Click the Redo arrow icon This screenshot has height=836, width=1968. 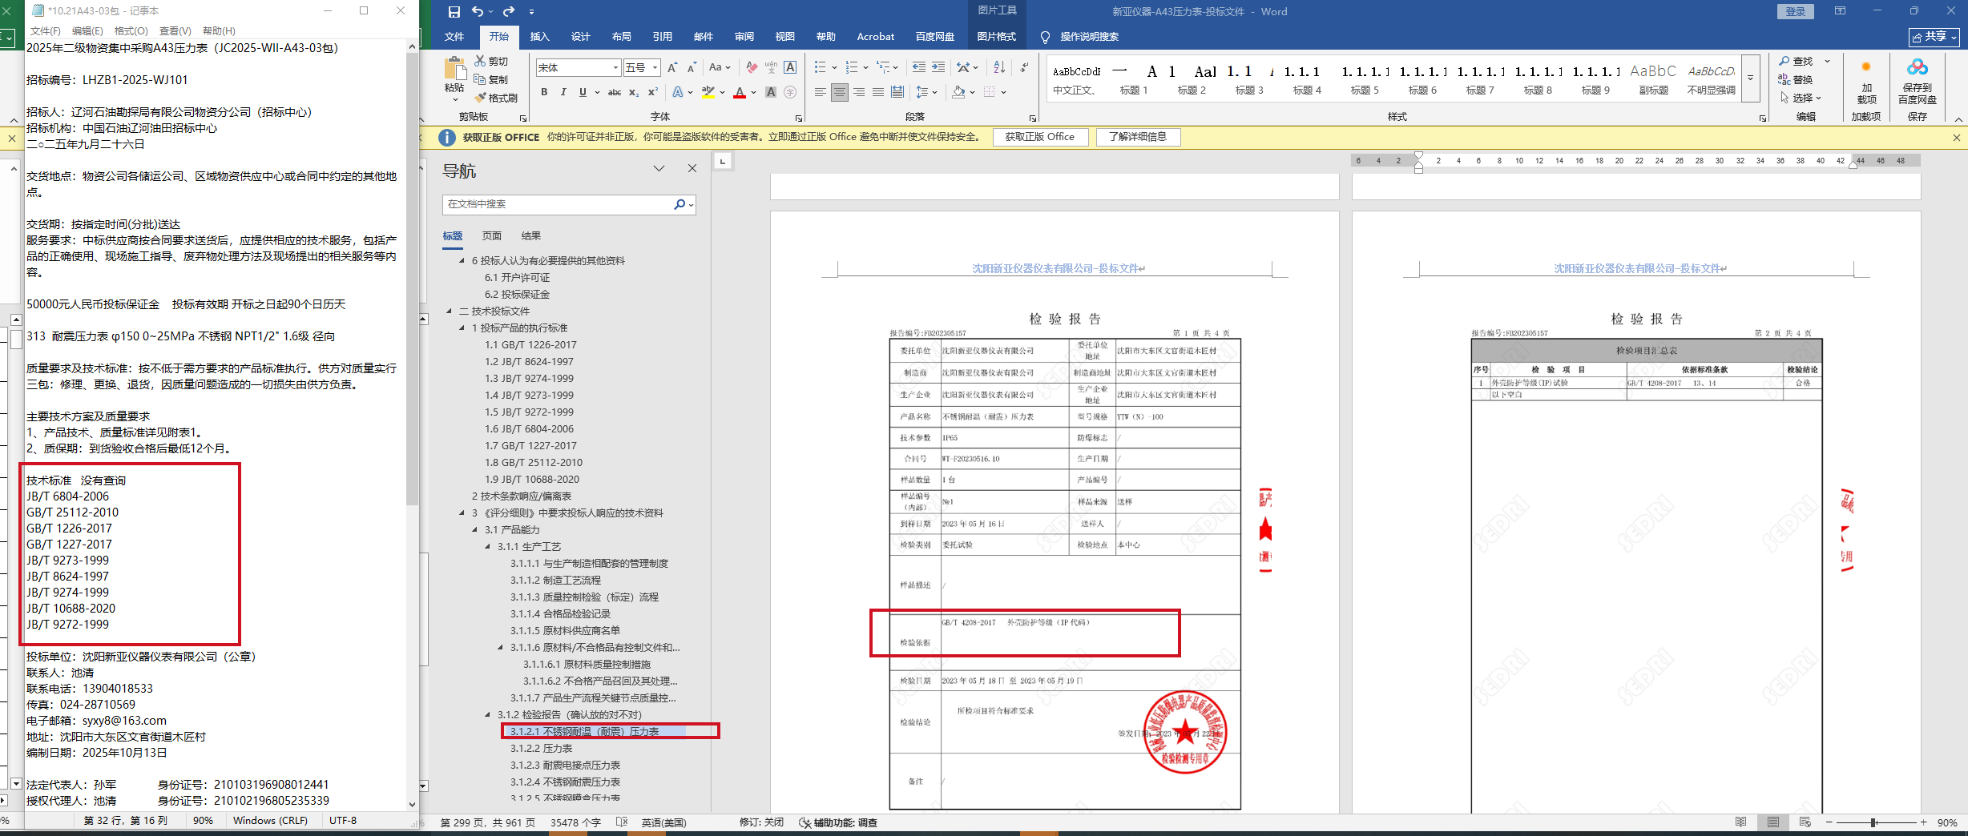tap(509, 11)
